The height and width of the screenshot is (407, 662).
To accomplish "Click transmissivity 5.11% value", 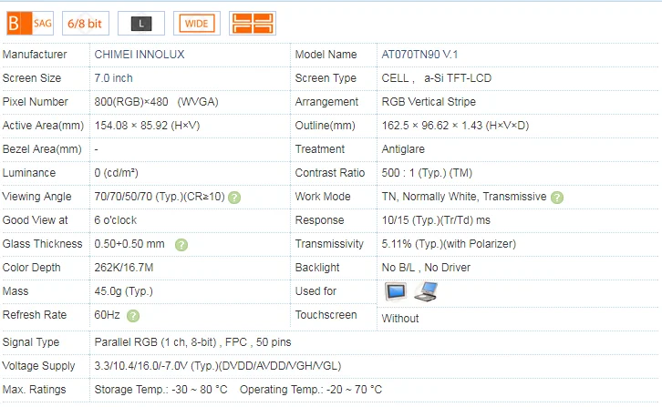I will (x=449, y=244).
